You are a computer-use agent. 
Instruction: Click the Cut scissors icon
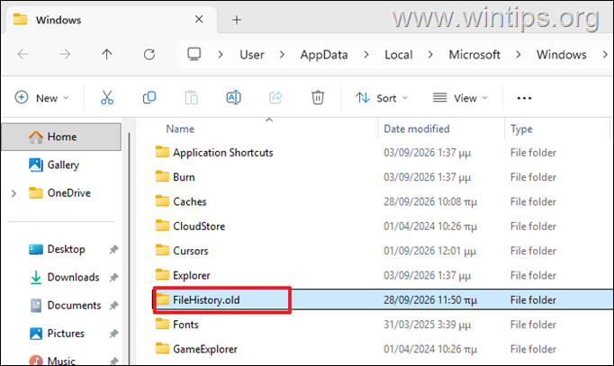tap(107, 97)
